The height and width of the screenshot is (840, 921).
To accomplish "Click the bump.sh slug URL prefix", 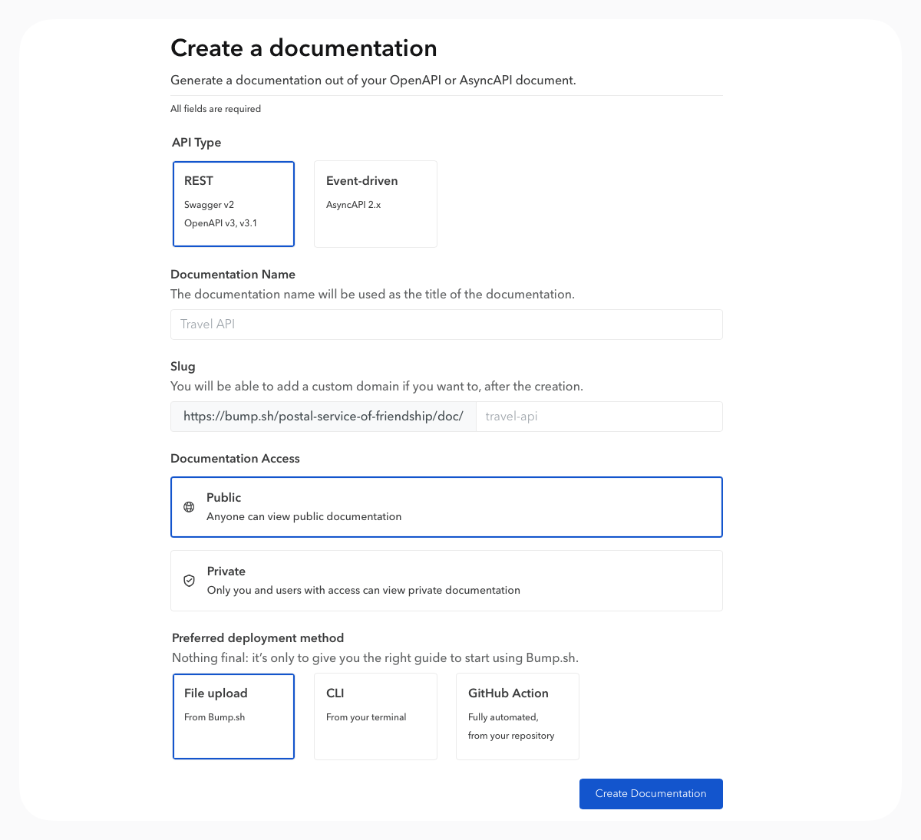I will 323,417.
